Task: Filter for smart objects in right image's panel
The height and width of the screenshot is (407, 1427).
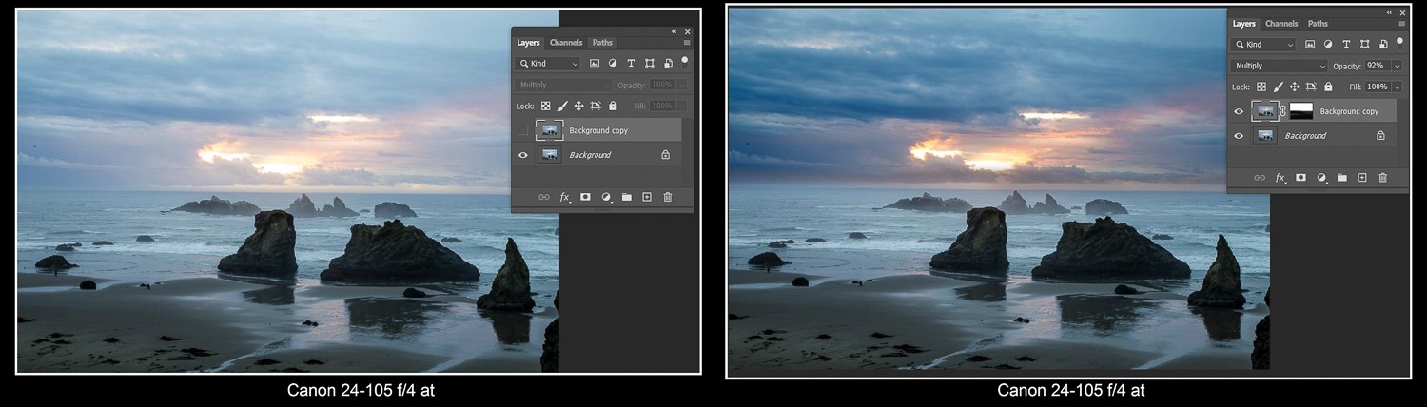Action: (x=1383, y=45)
